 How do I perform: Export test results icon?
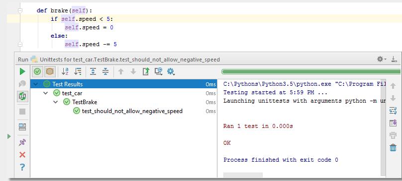146,71
